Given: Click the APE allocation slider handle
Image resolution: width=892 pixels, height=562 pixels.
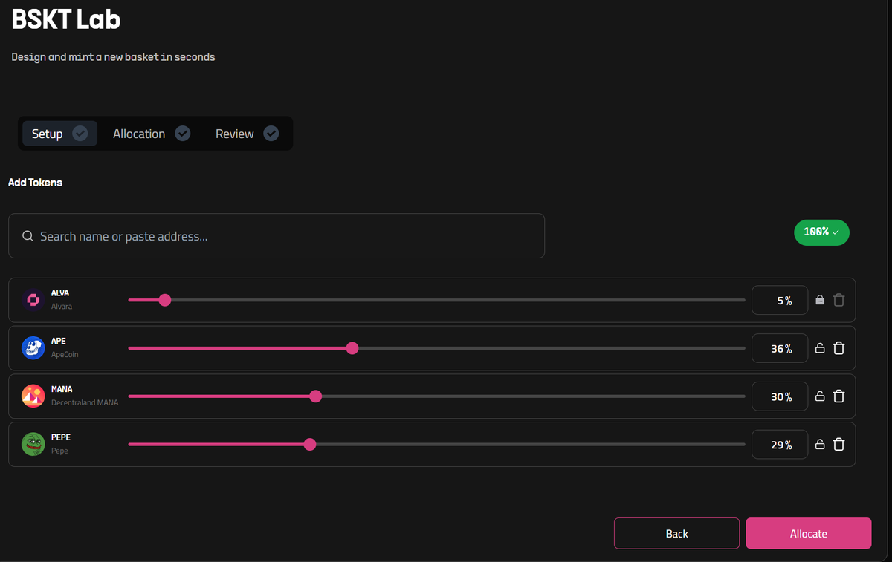Looking at the screenshot, I should [x=352, y=348].
